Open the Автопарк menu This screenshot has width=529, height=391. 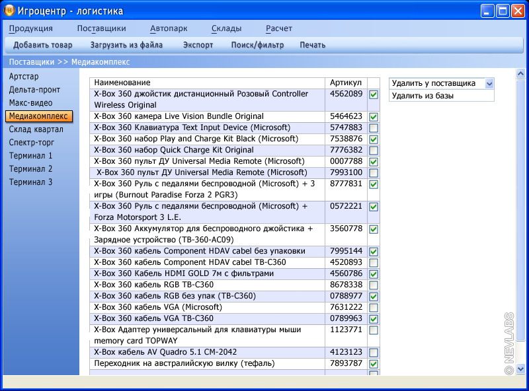tap(169, 28)
